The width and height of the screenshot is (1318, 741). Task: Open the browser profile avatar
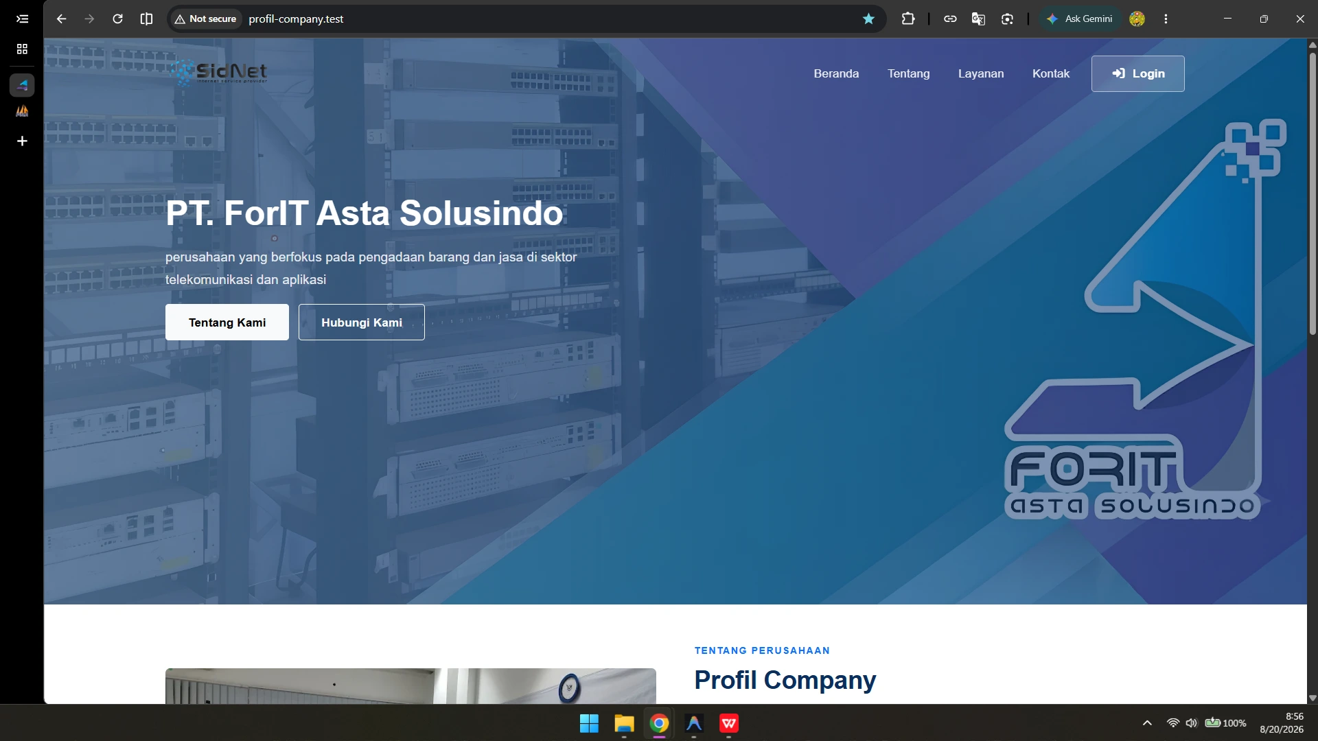pyautogui.click(x=1137, y=19)
